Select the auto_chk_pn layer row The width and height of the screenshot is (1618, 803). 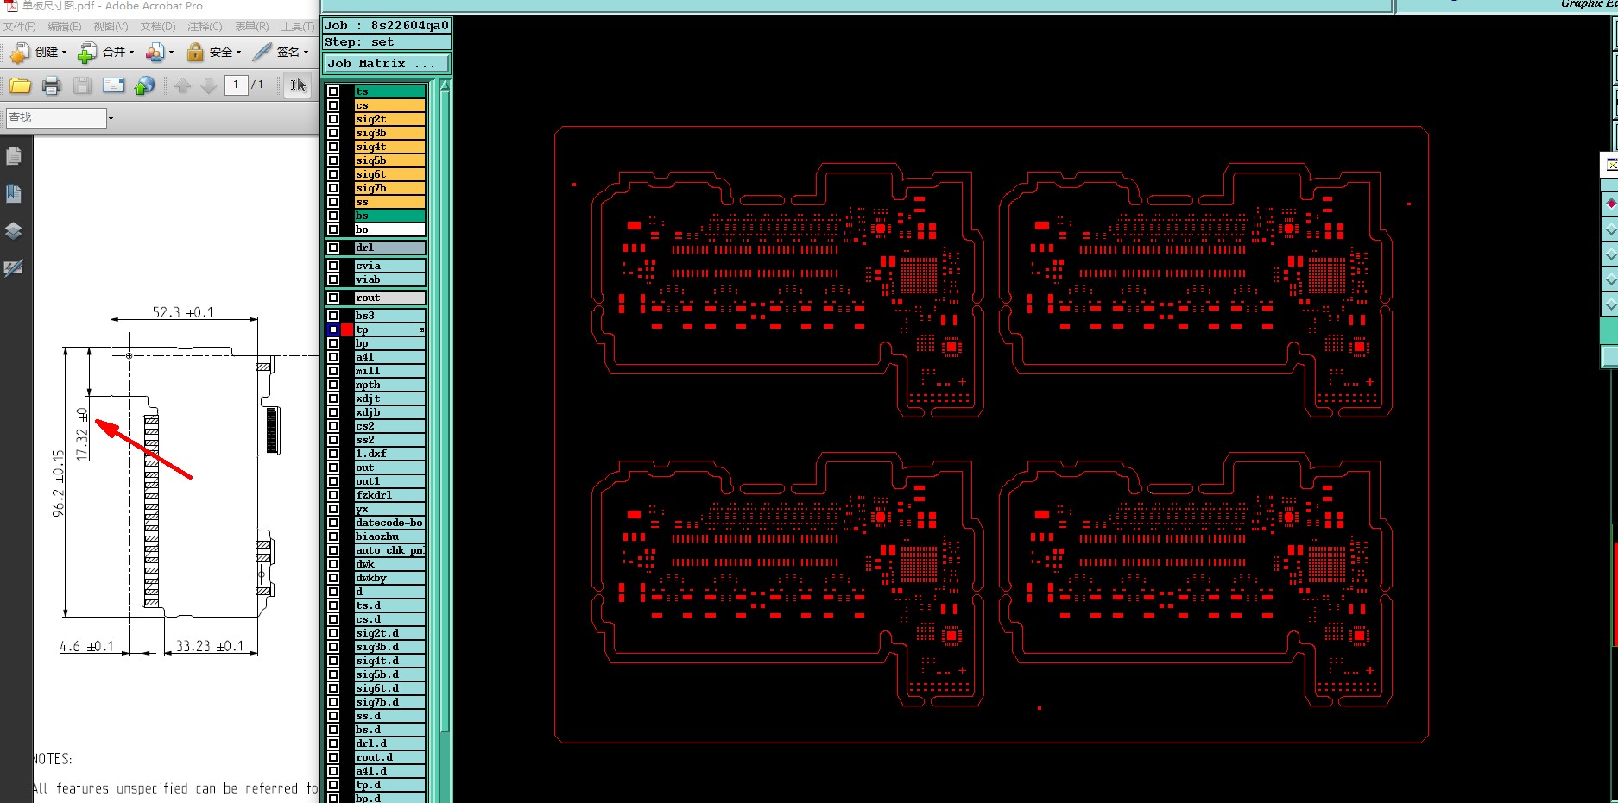pyautogui.click(x=389, y=550)
